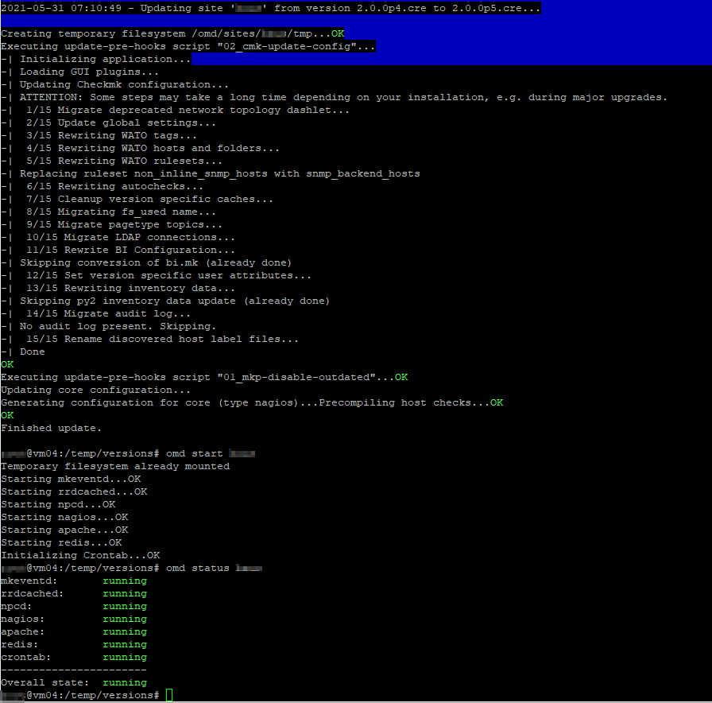Click the "Temporary filesystem already mounted" line
This screenshot has height=703, width=712.
tap(115, 467)
